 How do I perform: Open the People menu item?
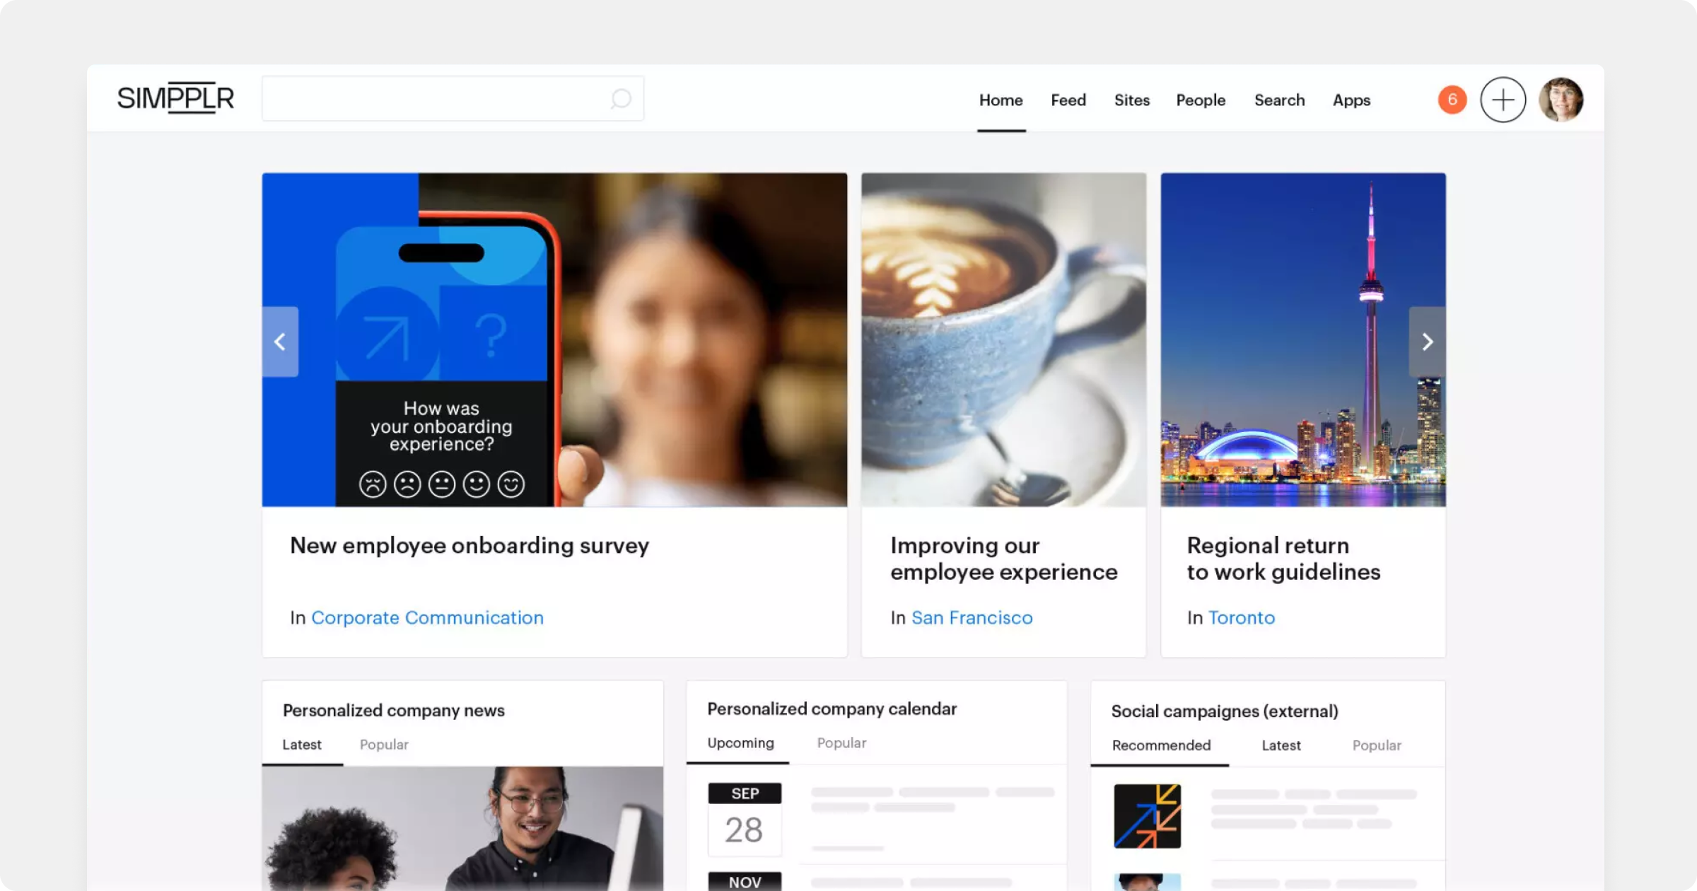pos(1201,100)
